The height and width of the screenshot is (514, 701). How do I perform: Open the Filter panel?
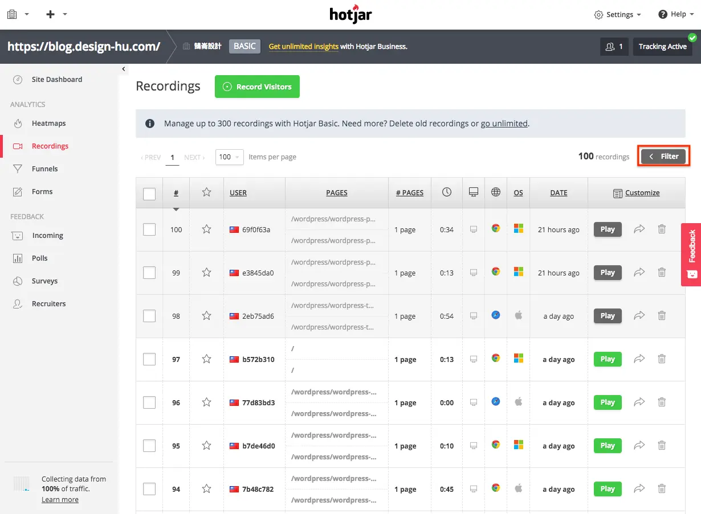[x=663, y=157]
